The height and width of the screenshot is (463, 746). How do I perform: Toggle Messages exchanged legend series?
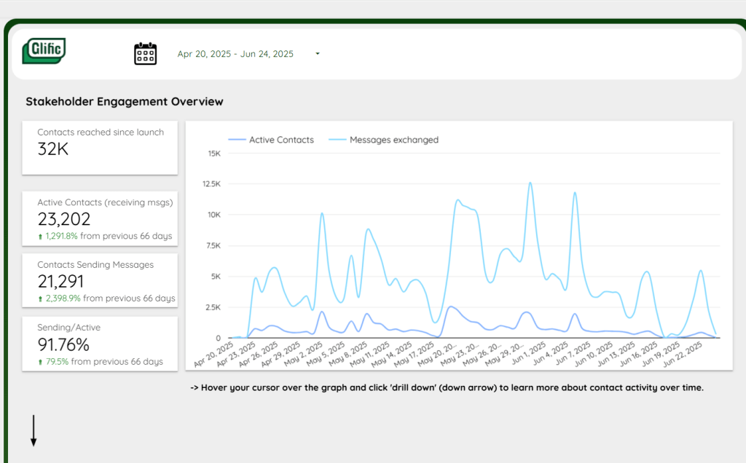click(x=393, y=140)
